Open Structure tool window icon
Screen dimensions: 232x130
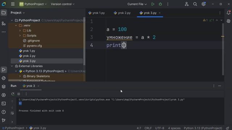4,23
